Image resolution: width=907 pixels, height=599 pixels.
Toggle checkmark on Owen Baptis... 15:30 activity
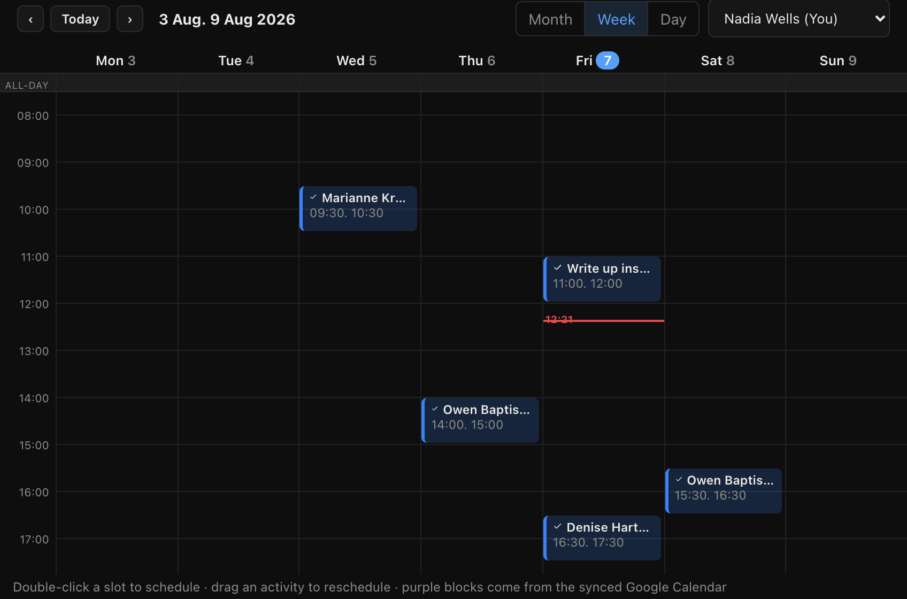679,480
